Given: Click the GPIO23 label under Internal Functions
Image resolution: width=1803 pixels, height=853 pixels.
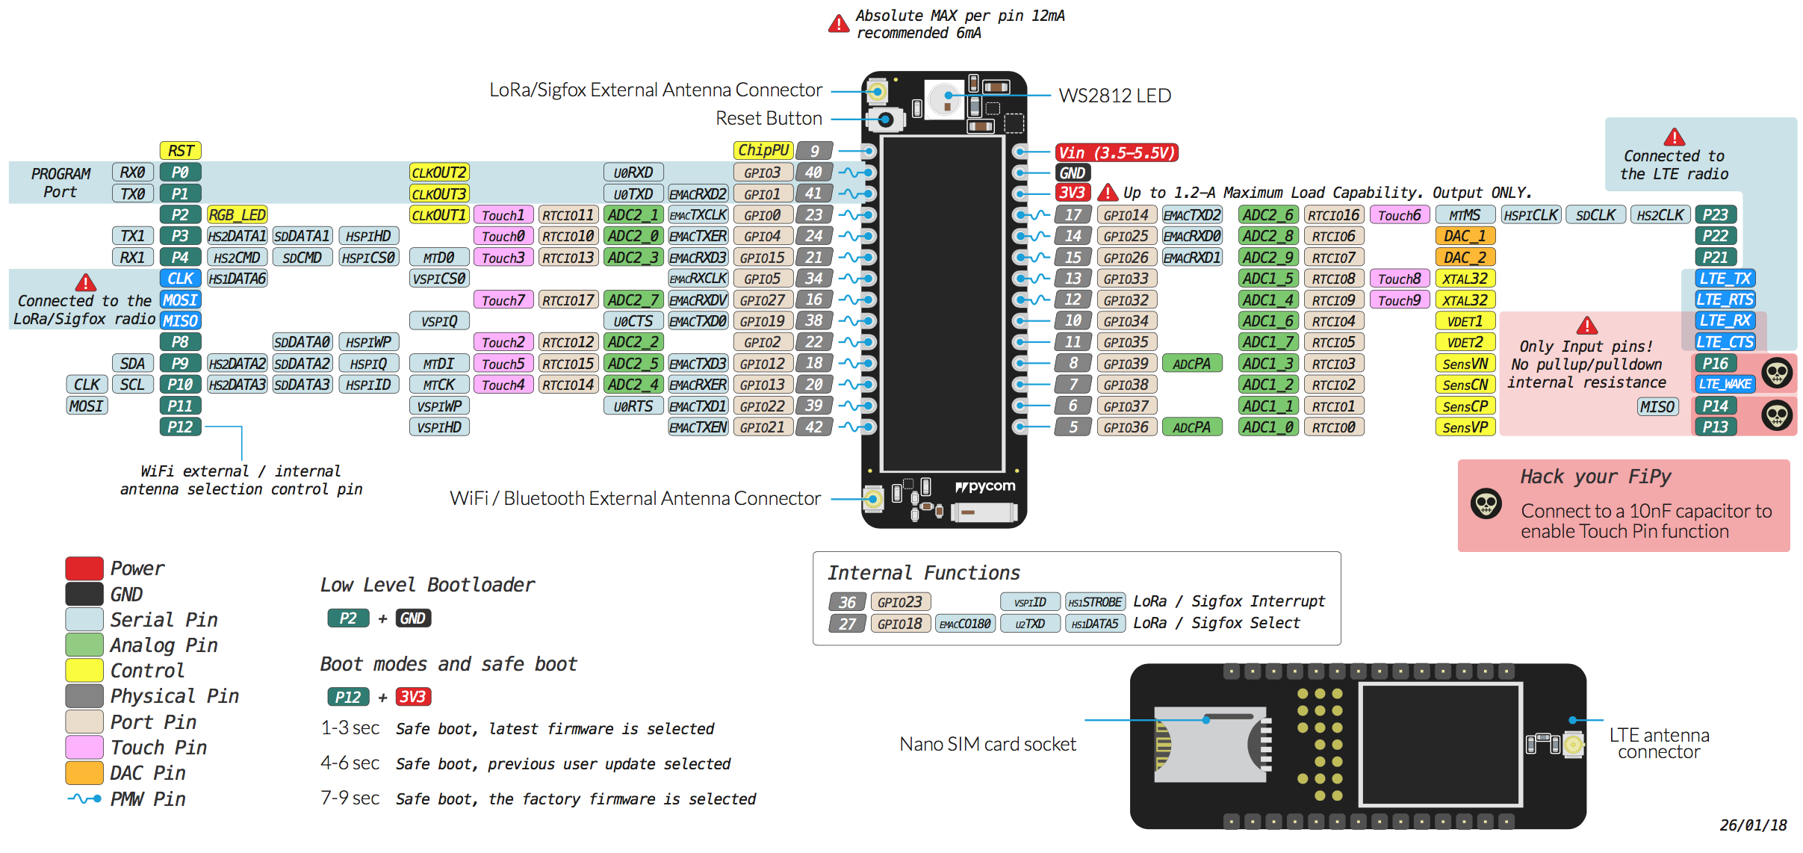Looking at the screenshot, I should [899, 602].
